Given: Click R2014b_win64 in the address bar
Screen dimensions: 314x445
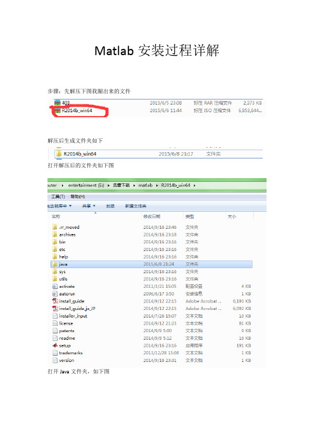Looking at the screenshot, I should click(x=176, y=185).
